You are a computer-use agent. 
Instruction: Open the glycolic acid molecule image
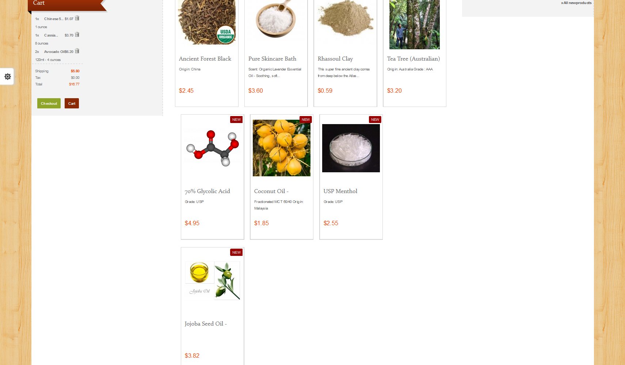pos(212,148)
